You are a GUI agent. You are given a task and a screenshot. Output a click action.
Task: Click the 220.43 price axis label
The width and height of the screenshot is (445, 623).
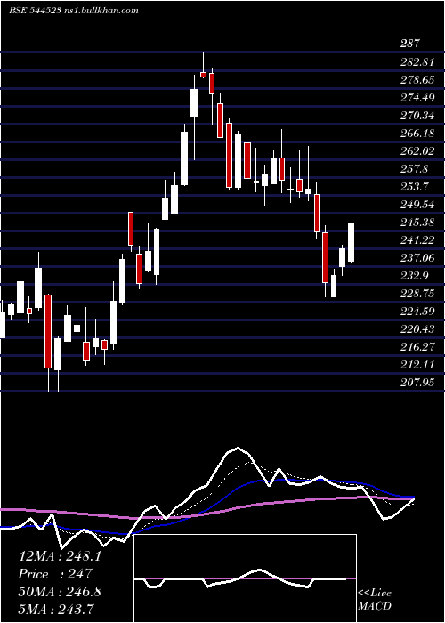click(417, 329)
